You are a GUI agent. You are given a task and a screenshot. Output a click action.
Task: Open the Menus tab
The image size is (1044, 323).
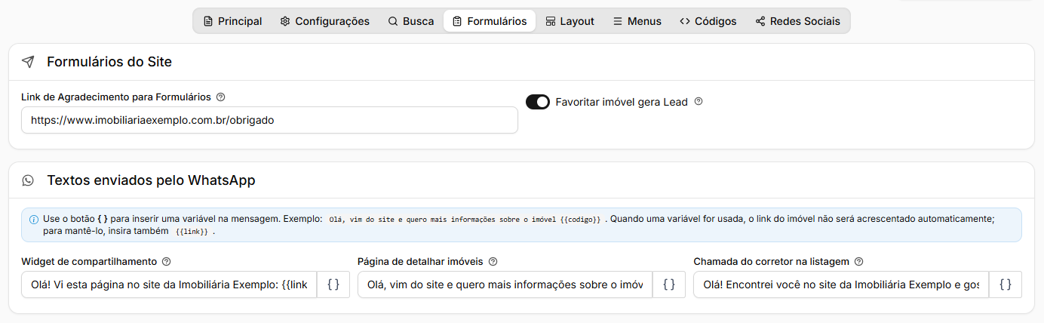pyautogui.click(x=637, y=21)
